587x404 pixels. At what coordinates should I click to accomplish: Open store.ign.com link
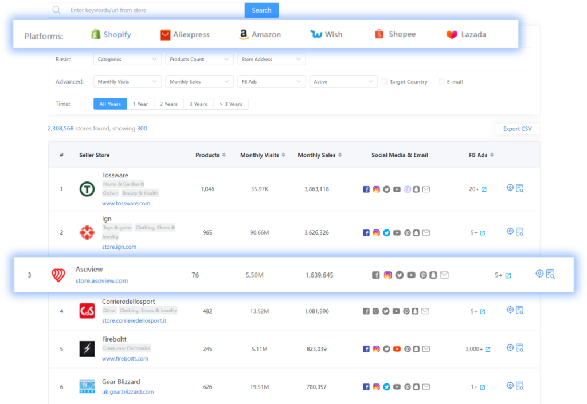(119, 247)
